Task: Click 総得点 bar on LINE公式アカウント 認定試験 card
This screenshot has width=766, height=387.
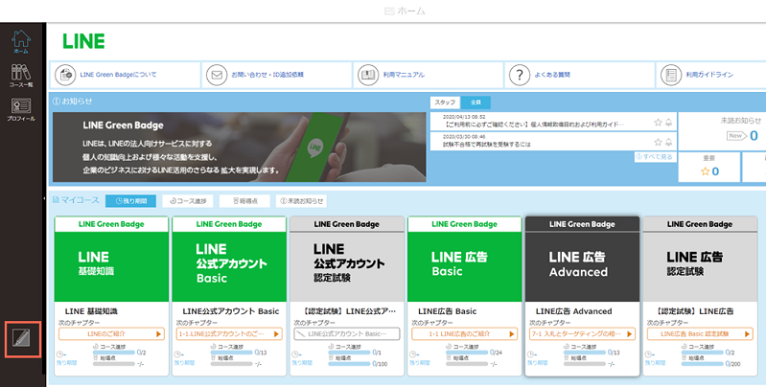Action: tap(349, 364)
